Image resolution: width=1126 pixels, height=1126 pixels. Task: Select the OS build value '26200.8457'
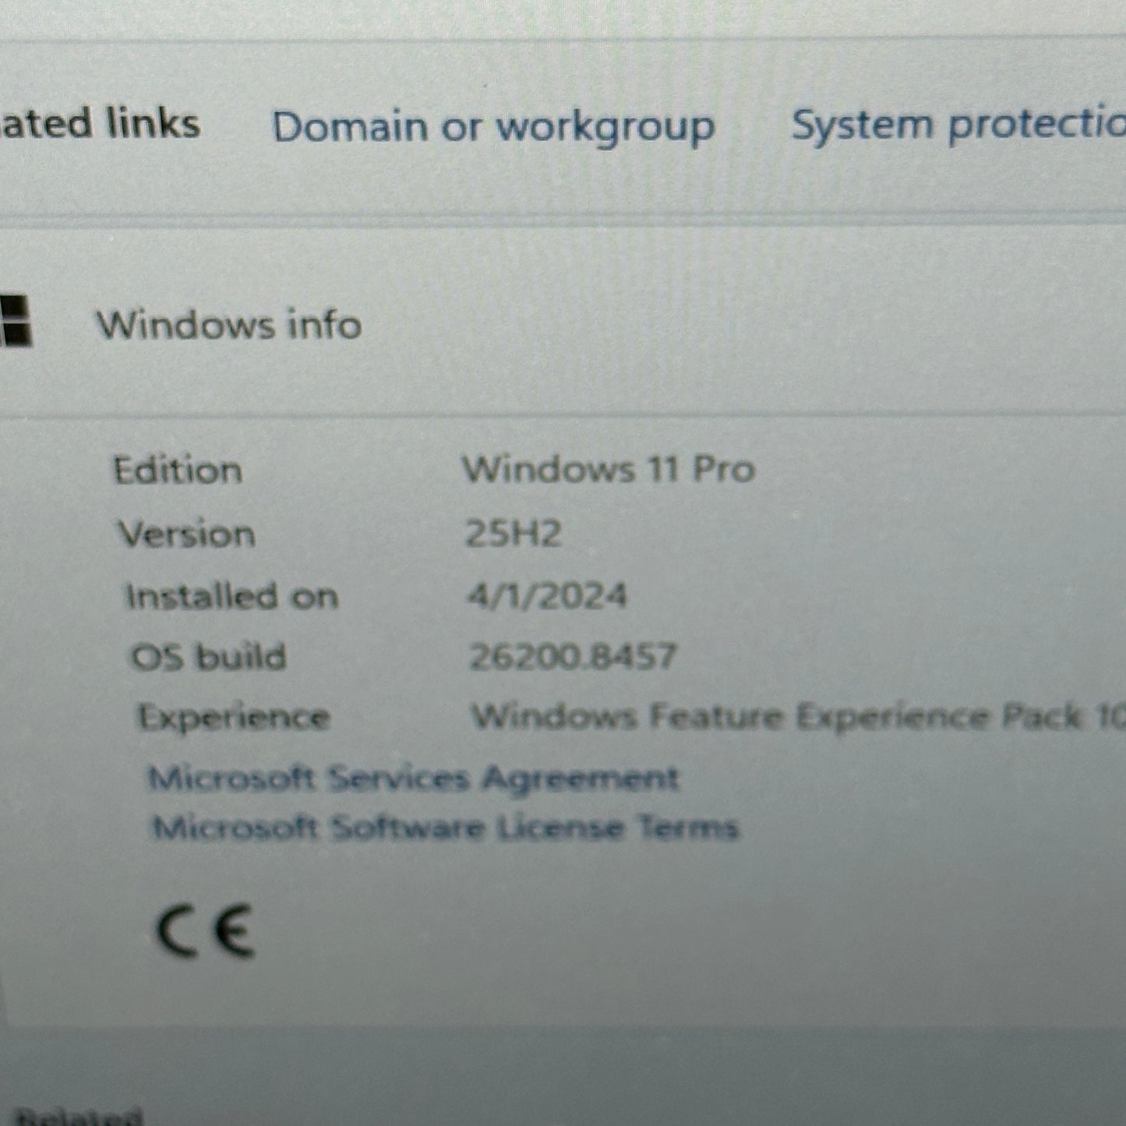pyautogui.click(x=573, y=657)
